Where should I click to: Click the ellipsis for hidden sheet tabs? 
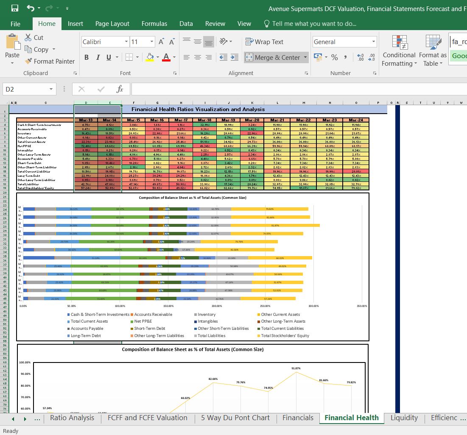coord(37,418)
